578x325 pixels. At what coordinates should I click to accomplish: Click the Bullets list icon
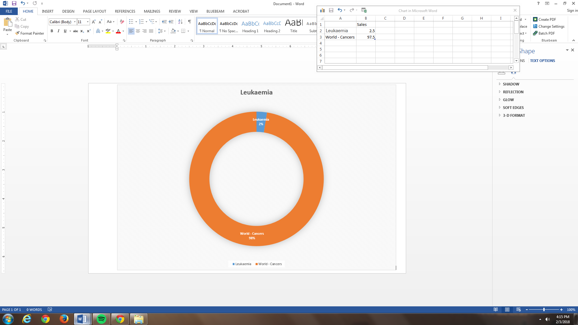pyautogui.click(x=131, y=22)
